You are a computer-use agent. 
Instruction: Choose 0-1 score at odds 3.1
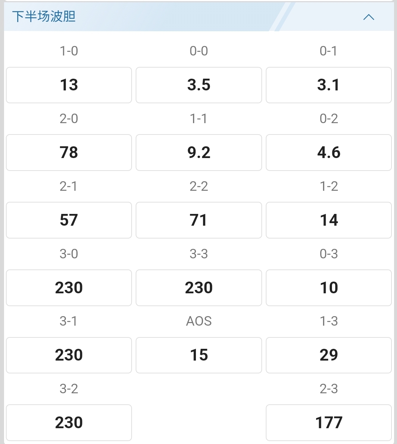(x=329, y=85)
